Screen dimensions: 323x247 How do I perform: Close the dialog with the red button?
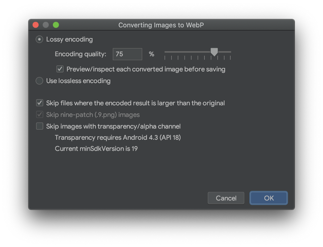[x=36, y=25]
